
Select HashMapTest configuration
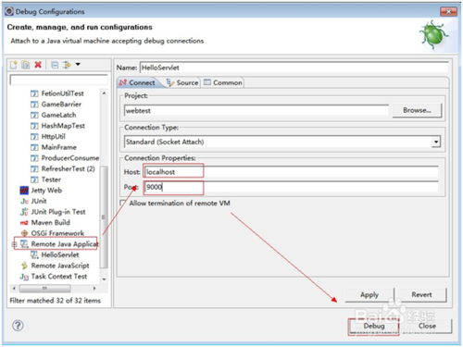pyautogui.click(x=63, y=126)
